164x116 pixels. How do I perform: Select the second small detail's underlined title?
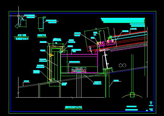click(x=42, y=35)
